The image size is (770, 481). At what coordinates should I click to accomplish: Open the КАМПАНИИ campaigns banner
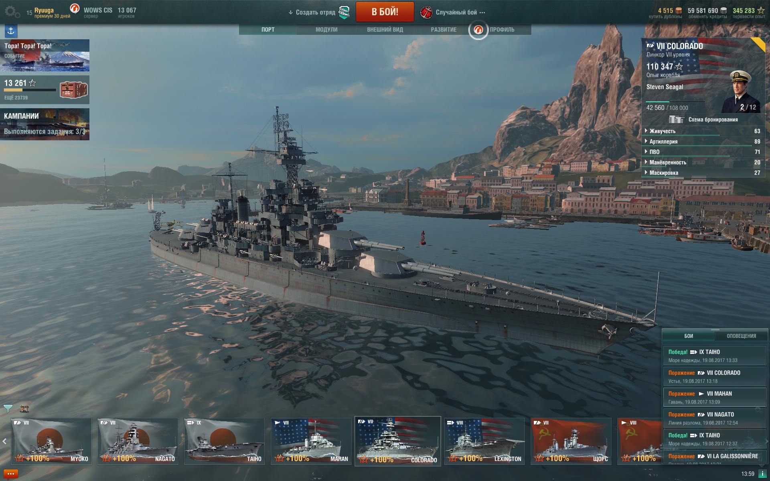(45, 124)
